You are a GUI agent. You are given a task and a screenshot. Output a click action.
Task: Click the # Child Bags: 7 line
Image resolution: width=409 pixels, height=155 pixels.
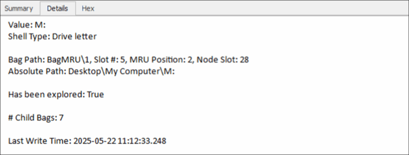point(36,118)
